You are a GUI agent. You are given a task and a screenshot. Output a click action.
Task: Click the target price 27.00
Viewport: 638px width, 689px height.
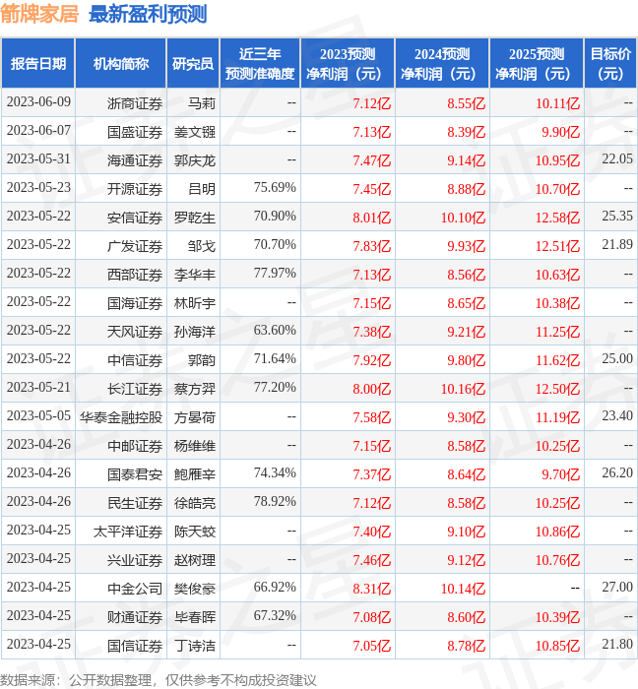(x=617, y=587)
